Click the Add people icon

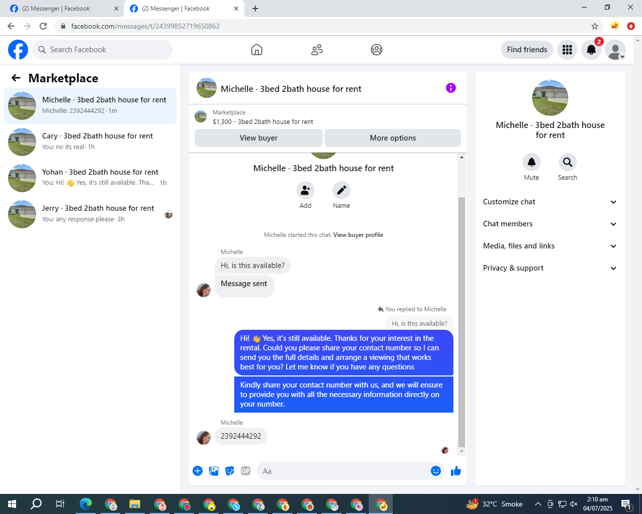[305, 190]
